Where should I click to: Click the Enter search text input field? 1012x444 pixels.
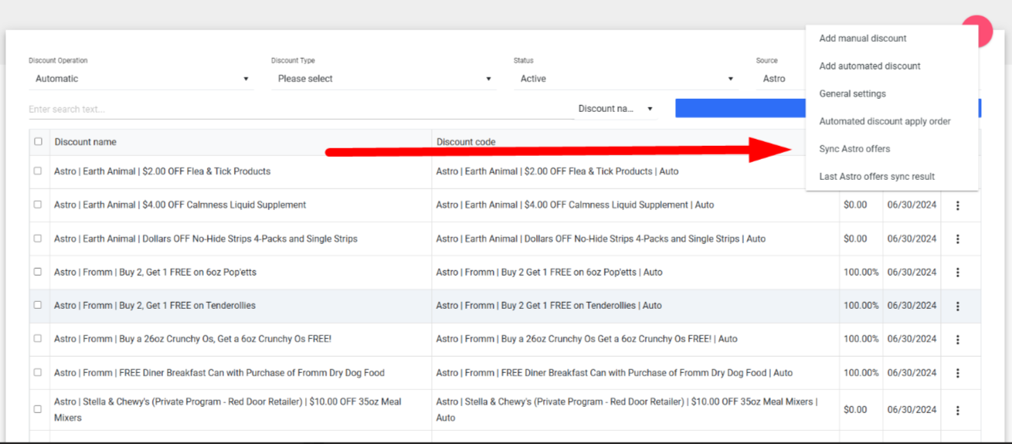point(300,110)
